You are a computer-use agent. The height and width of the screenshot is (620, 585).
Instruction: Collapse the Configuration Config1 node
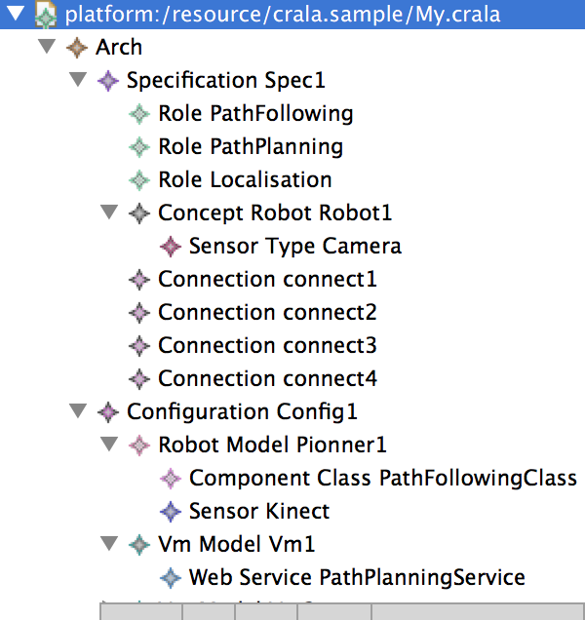78,411
